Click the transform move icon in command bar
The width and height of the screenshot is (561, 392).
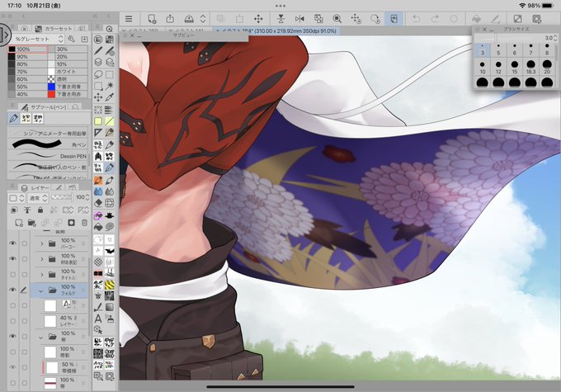pyautogui.click(x=258, y=19)
